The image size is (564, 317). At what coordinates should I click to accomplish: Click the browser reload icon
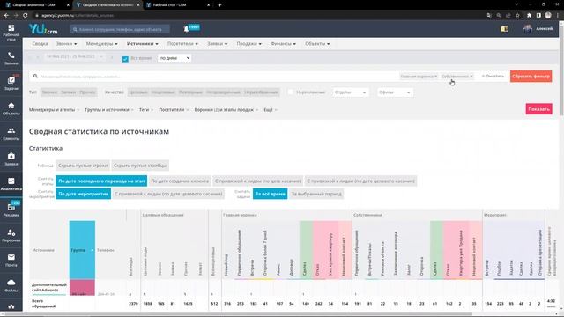[x=26, y=15]
